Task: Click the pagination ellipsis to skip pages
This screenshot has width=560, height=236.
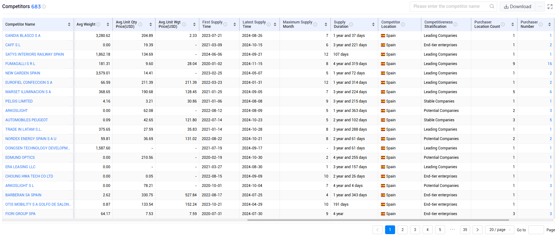Action: 453,229
